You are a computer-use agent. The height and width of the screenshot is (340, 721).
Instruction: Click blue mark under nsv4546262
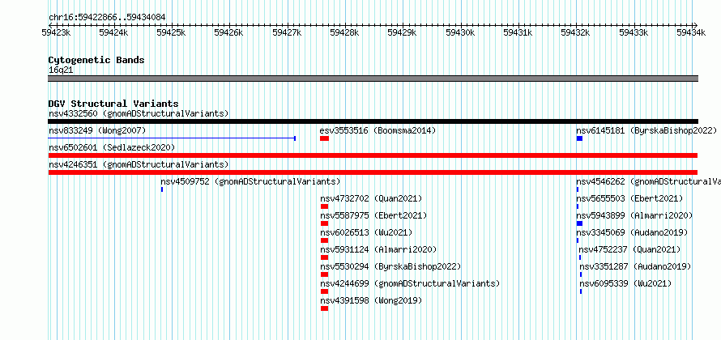pos(578,189)
